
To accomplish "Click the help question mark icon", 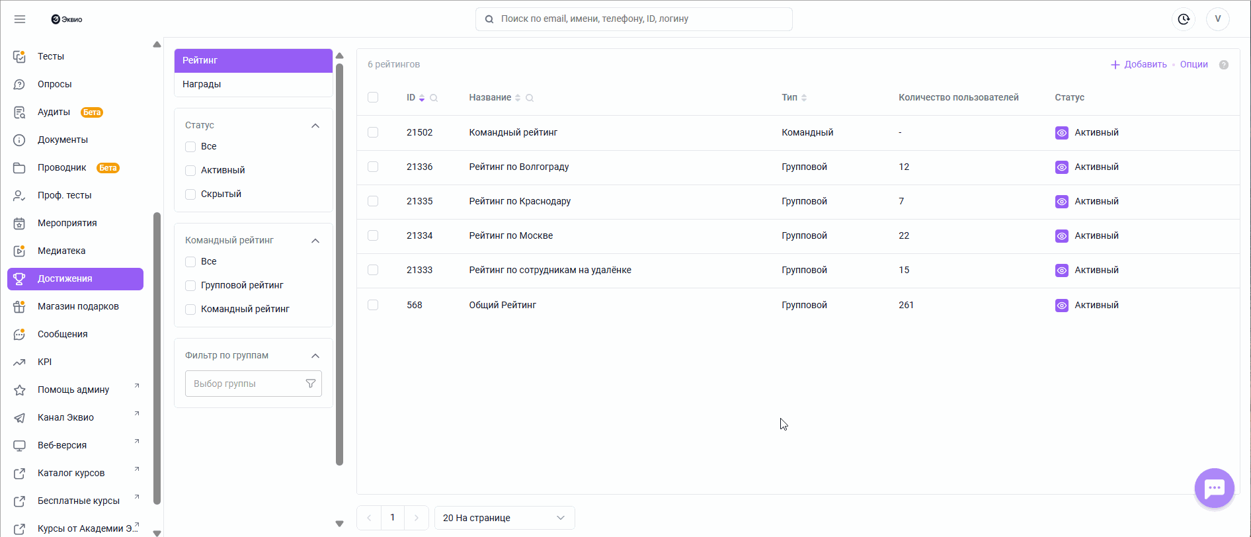I will 1224,65.
